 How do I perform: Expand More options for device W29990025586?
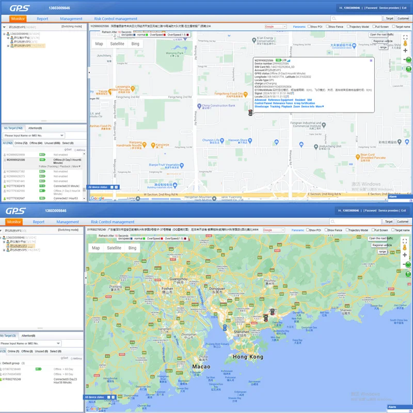(x=76, y=166)
